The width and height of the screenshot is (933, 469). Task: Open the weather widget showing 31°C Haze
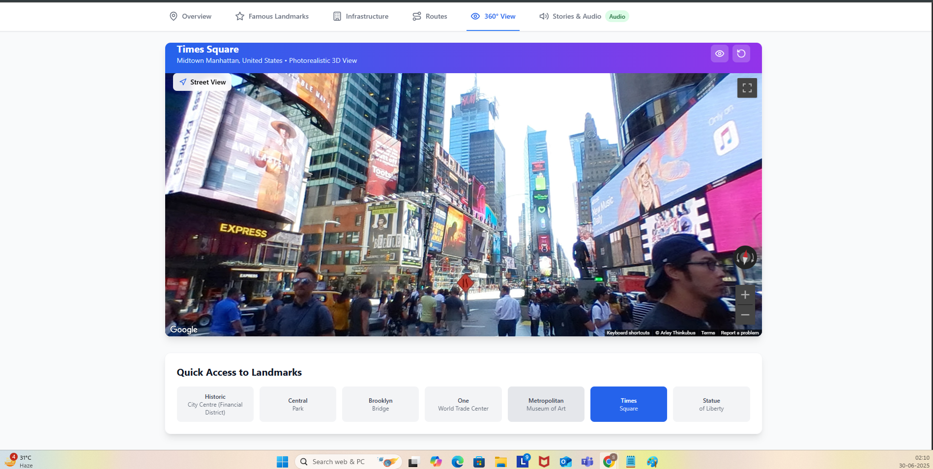tap(19, 461)
